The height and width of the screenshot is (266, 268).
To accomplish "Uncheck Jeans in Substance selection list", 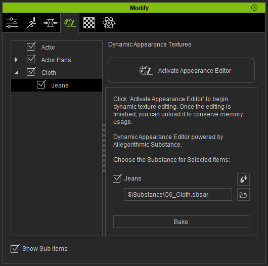I will (117, 179).
